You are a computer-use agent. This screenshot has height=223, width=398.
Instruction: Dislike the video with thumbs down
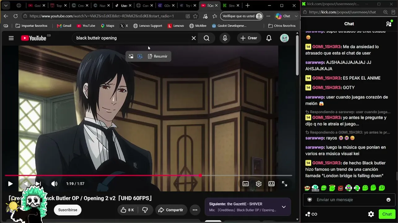[145, 210]
